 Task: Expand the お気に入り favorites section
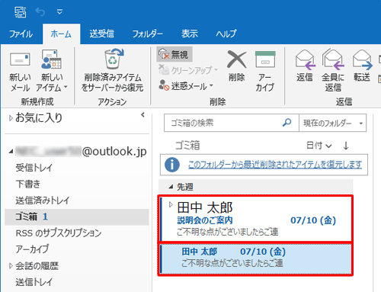11,118
